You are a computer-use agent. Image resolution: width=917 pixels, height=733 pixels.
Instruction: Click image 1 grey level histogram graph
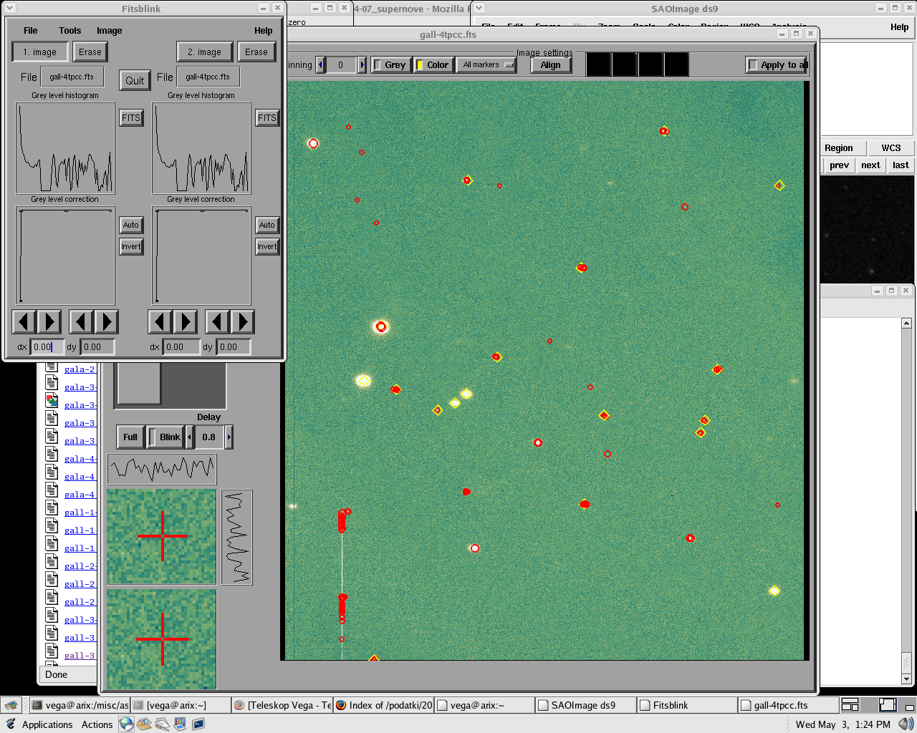click(65, 148)
